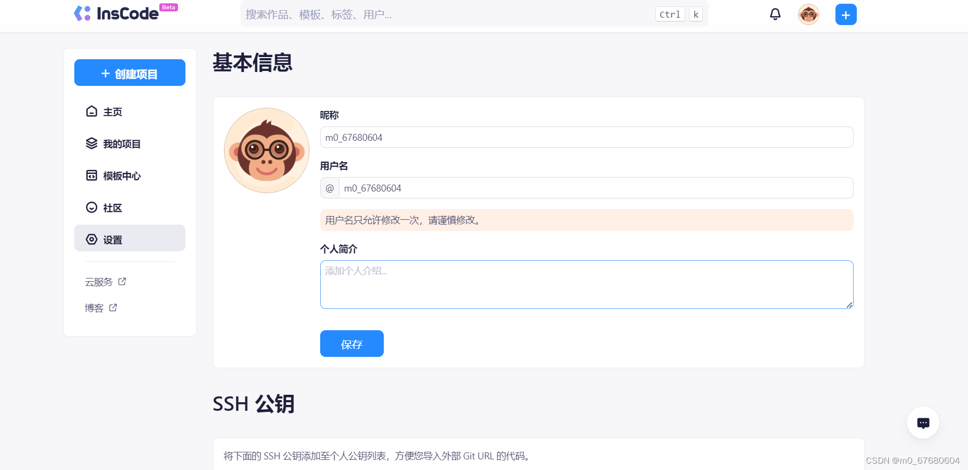Click the Ctrl shortcut hint in search

[x=670, y=14]
